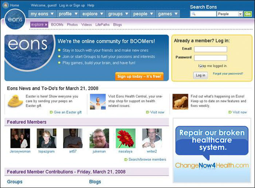255x188 pixels.
Task: Click the Forgot your password? link
Action: [228, 73]
